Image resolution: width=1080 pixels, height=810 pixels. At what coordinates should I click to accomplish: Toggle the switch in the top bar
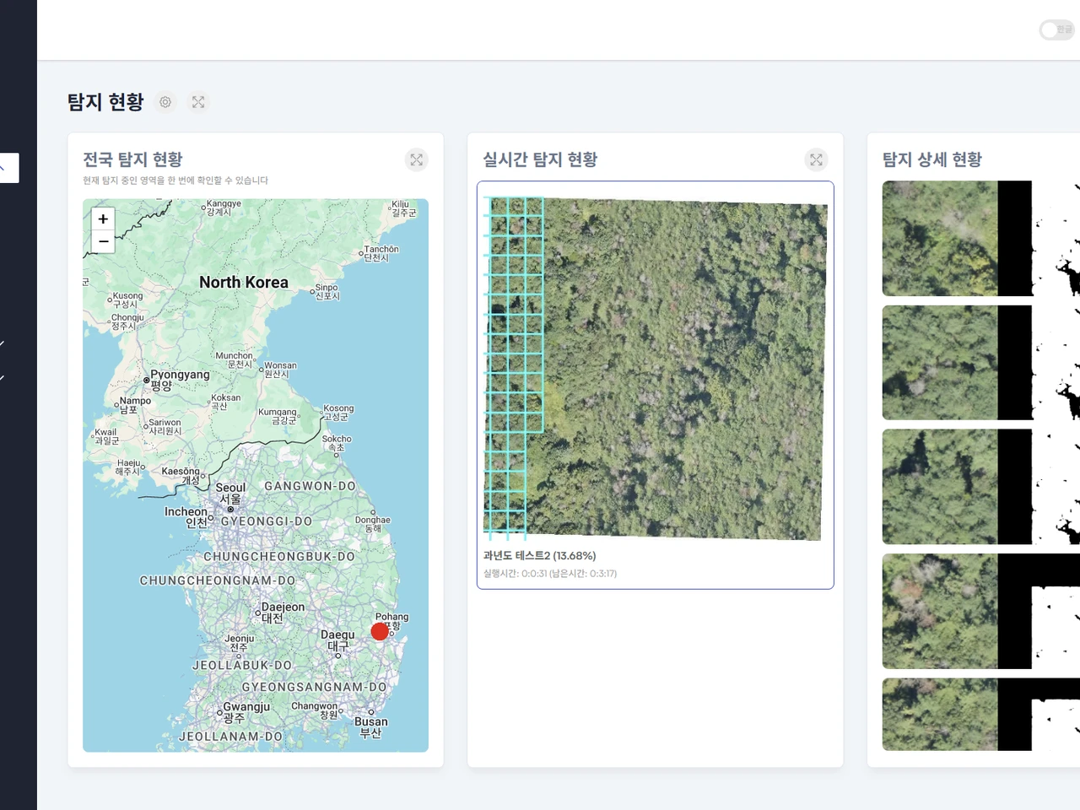tap(1056, 30)
